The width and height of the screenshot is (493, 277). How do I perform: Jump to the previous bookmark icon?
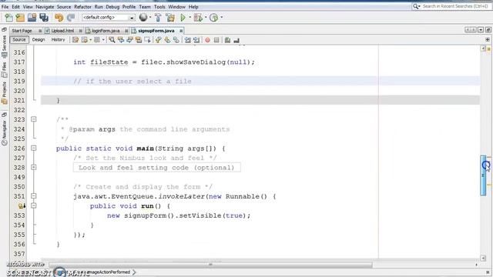[158, 40]
